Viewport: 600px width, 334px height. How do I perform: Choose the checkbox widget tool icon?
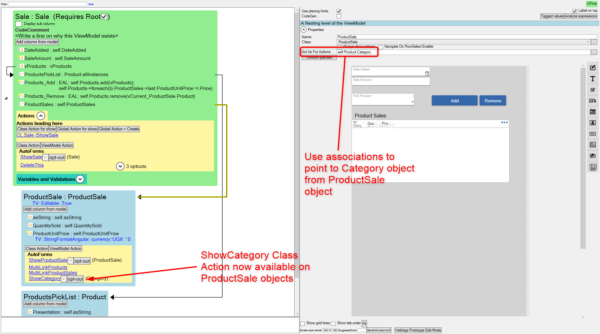tap(593, 90)
